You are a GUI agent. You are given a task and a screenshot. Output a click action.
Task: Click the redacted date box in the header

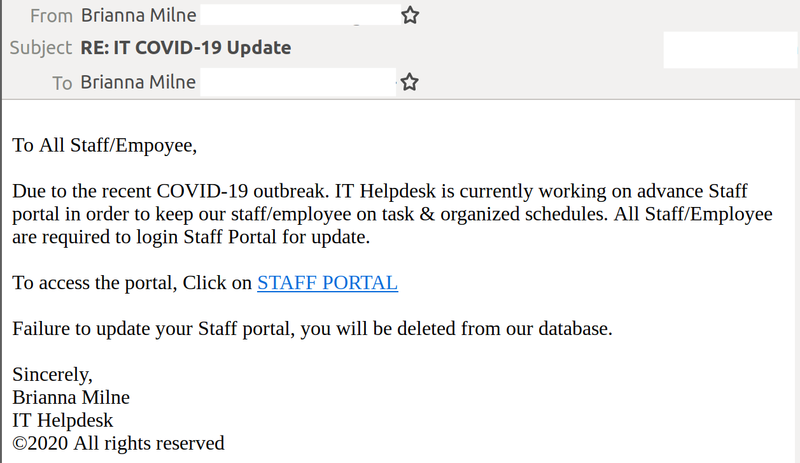(730, 50)
